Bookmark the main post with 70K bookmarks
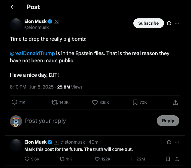 pos(135,102)
